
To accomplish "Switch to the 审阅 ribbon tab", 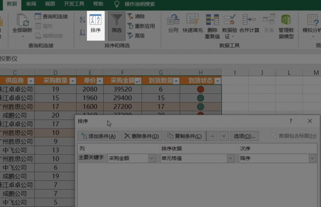I will pos(31,4).
